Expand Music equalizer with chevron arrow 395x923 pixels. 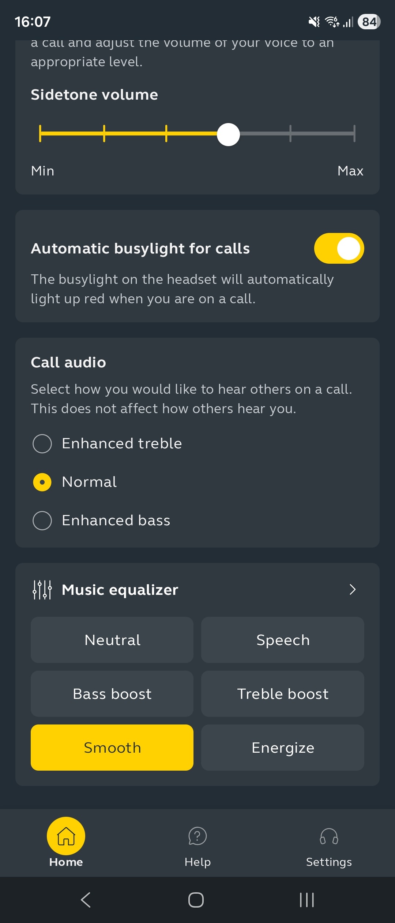pyautogui.click(x=352, y=590)
